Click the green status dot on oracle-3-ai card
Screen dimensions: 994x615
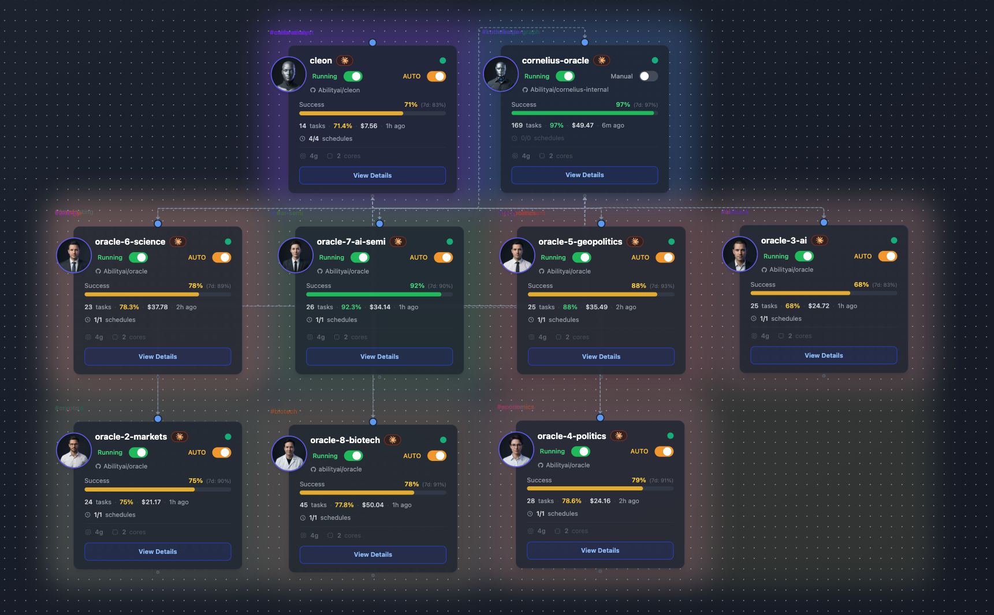coord(894,241)
